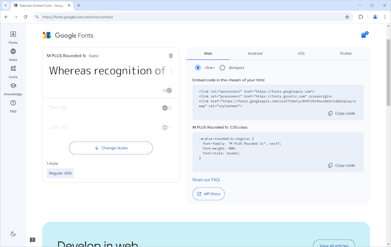
Task: Open the shopping bag selection icon
Action: click(364, 35)
